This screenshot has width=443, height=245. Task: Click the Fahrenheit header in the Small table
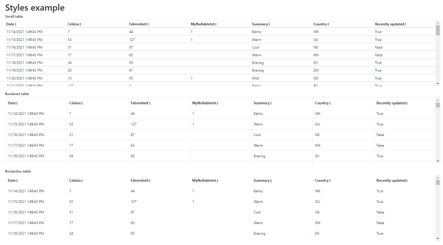tap(138, 24)
